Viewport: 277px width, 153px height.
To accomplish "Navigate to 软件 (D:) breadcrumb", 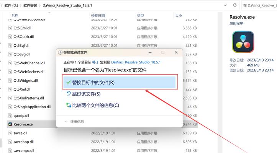I will pos(11,5).
